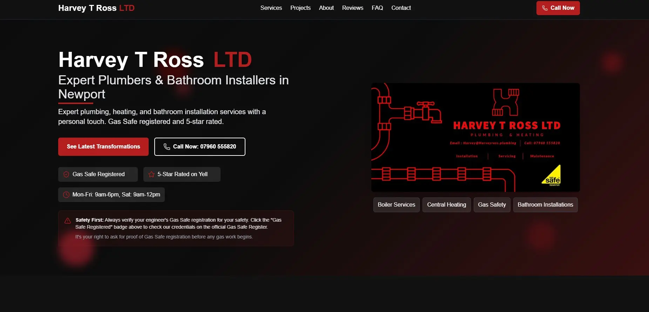The height and width of the screenshot is (312, 649).
Task: Click the Safety First notice text
Action: click(x=178, y=223)
